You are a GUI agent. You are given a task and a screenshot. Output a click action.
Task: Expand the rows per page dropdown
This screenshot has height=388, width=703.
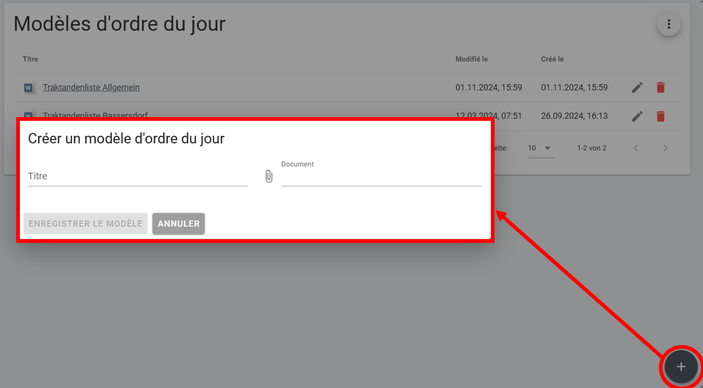(540, 148)
